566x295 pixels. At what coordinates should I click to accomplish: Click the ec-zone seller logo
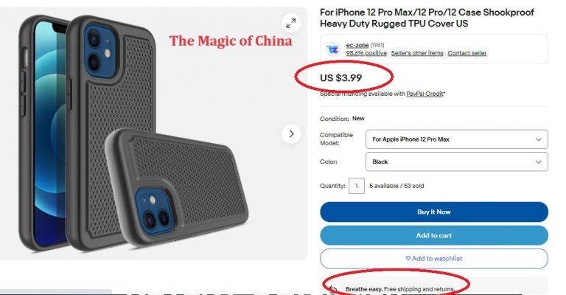coord(333,49)
